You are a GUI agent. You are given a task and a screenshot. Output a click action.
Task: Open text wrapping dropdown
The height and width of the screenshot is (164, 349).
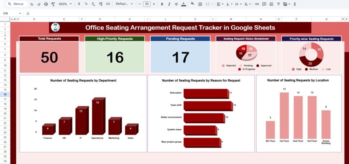click(238, 4)
